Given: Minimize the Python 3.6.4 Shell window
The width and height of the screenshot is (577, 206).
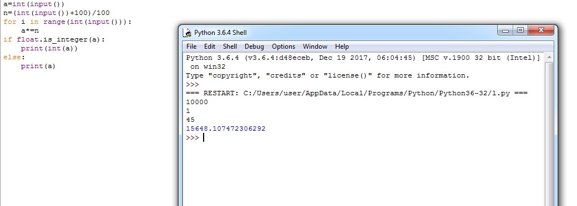Looking at the screenshot, I should coord(505,31).
